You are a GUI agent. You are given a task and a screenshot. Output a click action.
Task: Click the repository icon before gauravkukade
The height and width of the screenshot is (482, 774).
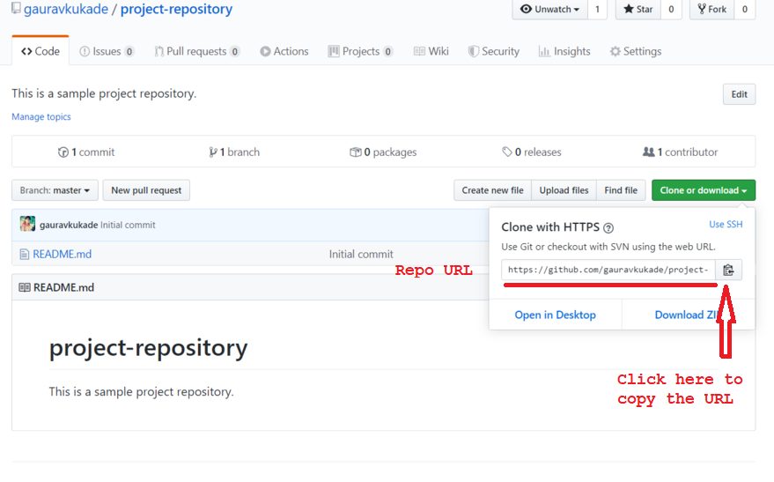point(16,8)
